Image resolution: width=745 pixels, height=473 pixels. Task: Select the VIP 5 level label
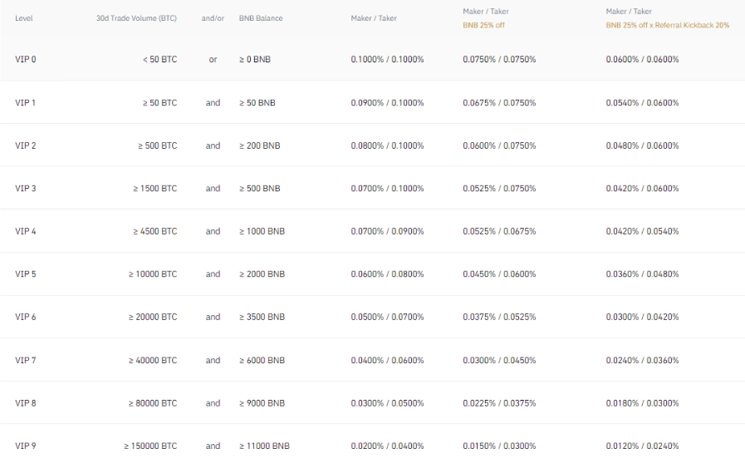(26, 274)
